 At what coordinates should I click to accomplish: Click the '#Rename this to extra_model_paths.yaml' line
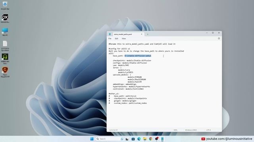coord(142,44)
